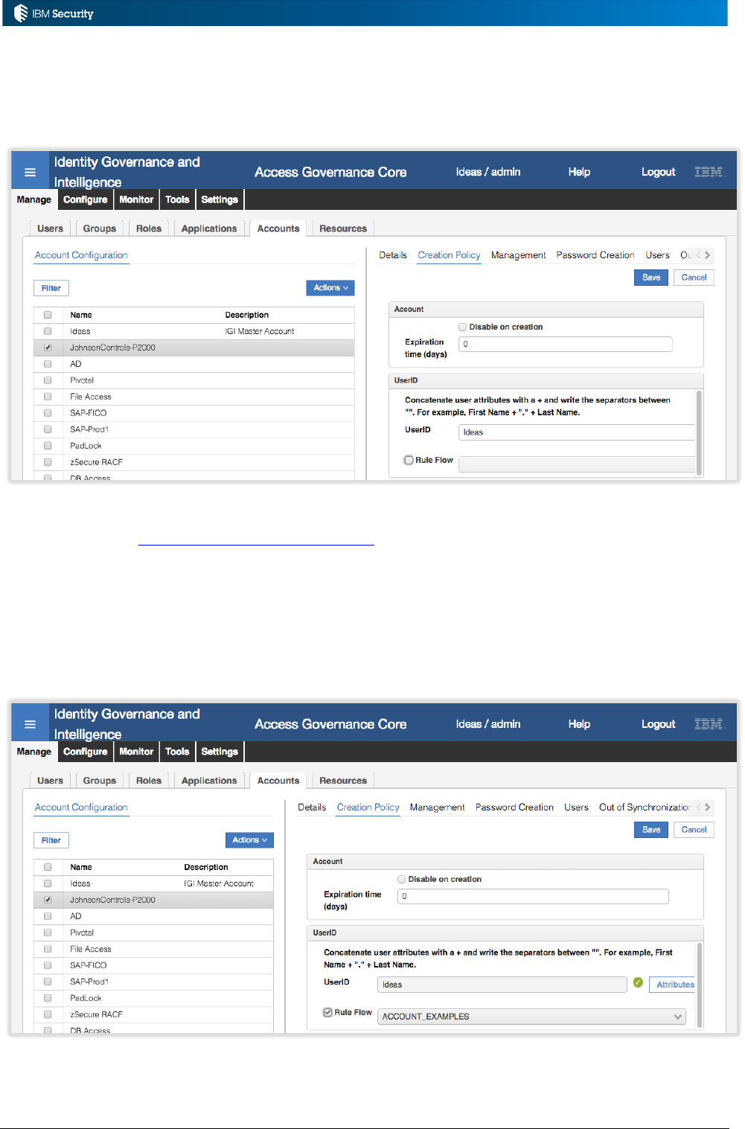Screen dimensions: 745x1129
Task: Enable Disable on creation in the upper screenshot
Action: pyautogui.click(x=463, y=327)
